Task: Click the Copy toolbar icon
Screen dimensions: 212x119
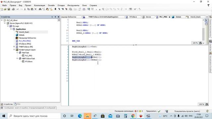Action: coord(28,9)
